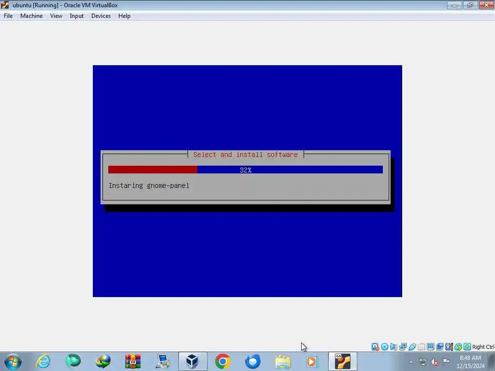
Task: Click the recording status indicator
Action: coord(439,347)
